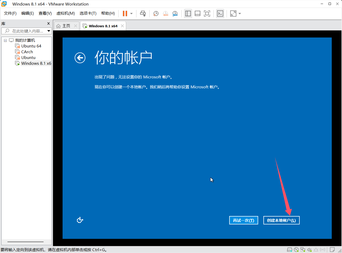This screenshot has height=253, width=342.
Task: Click the 再试一次(T) button
Action: [x=244, y=220]
